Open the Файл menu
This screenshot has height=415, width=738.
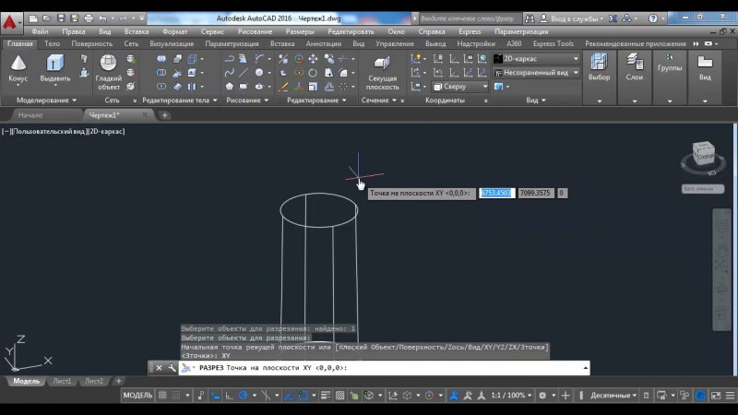pyautogui.click(x=40, y=31)
